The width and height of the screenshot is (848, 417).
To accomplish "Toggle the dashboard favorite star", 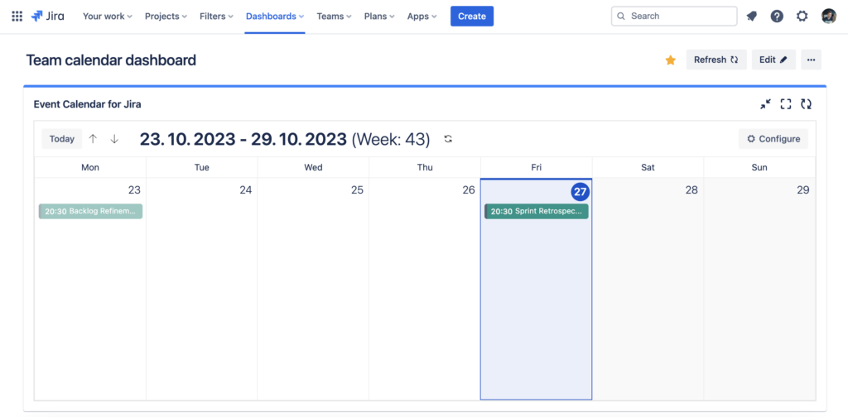I will [x=671, y=60].
